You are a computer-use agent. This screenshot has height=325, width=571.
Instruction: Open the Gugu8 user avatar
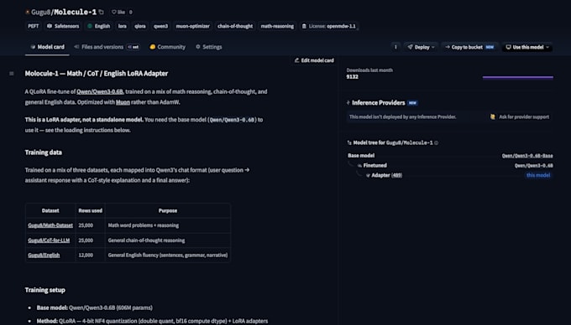28,12
